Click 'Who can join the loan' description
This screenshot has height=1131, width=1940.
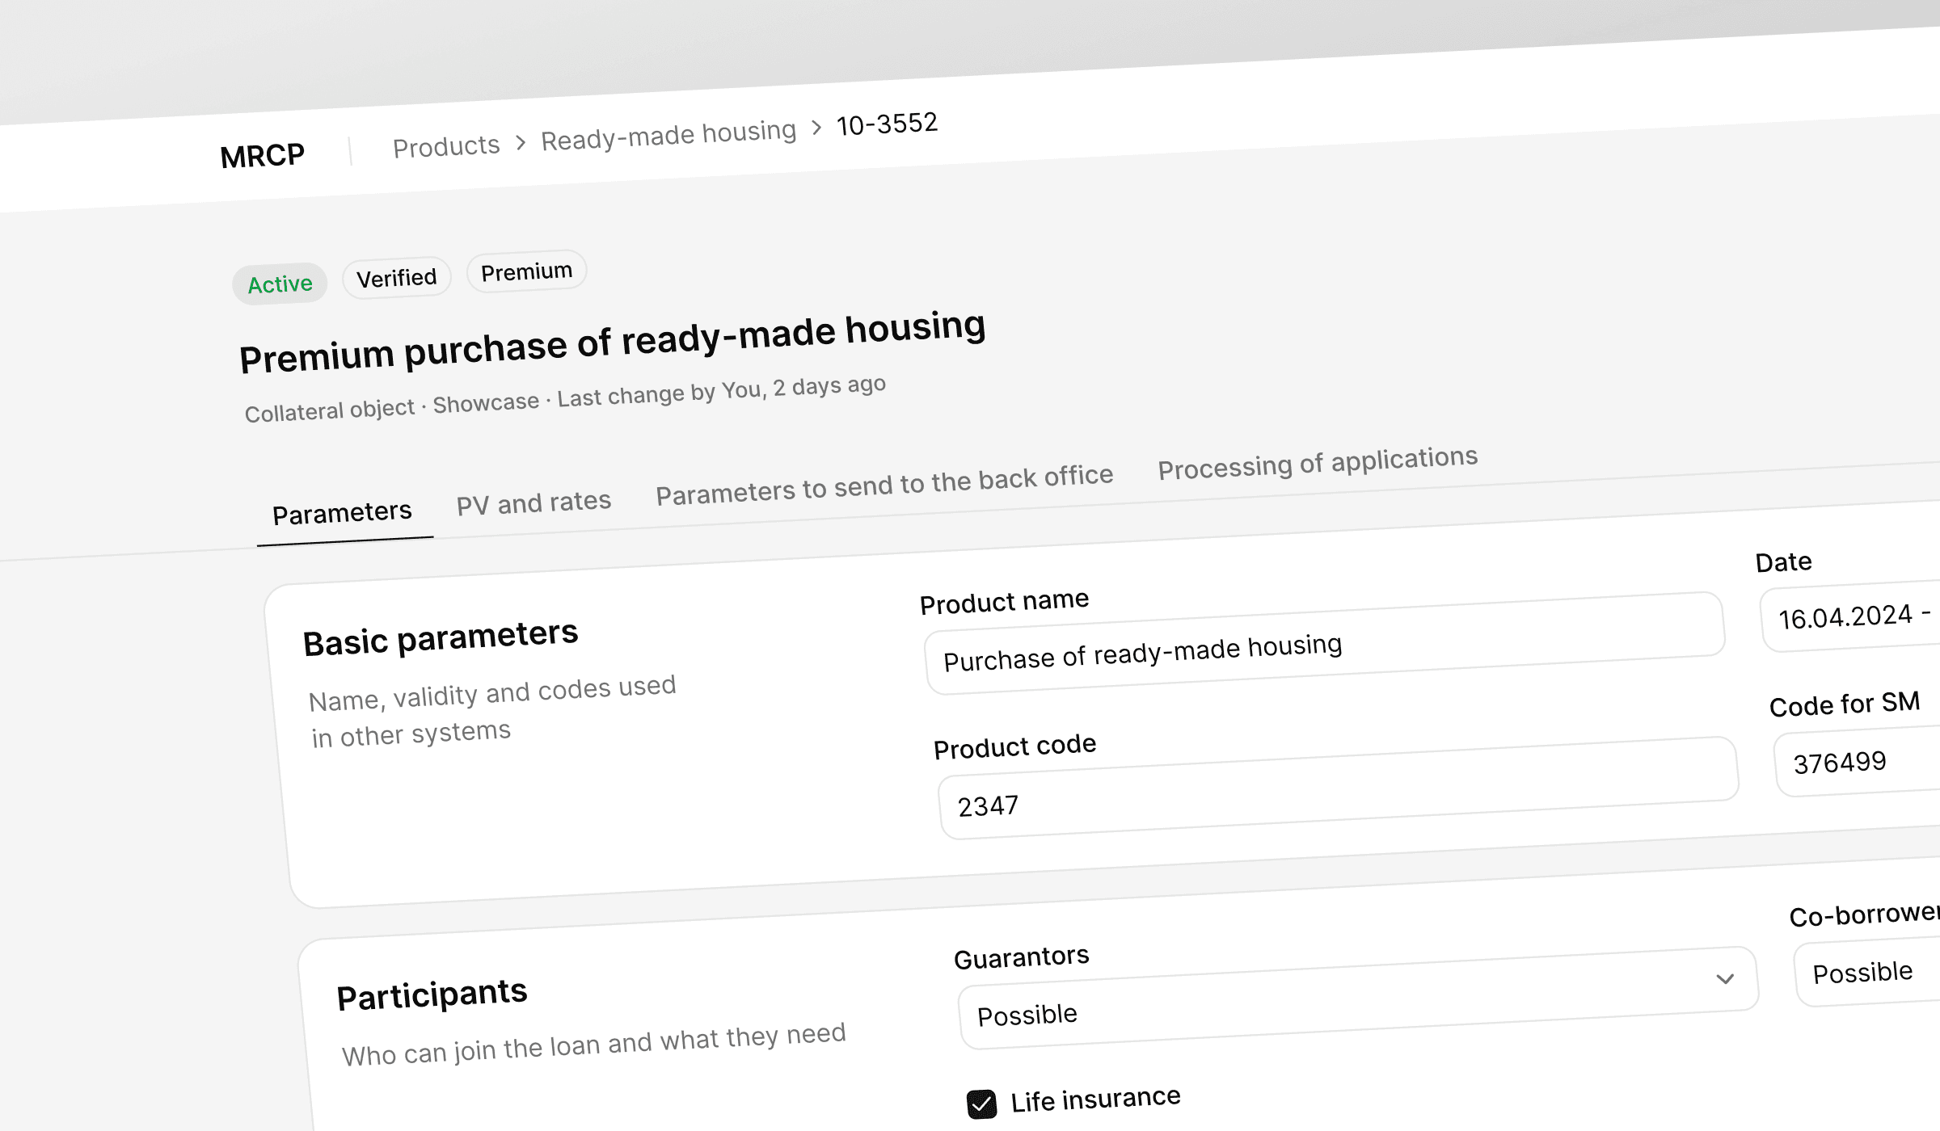point(594,1045)
